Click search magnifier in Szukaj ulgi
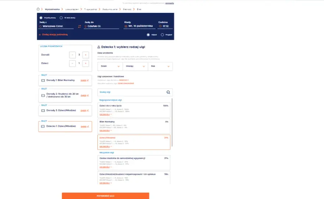Screen dimensions: 324x199 pyautogui.click(x=168, y=92)
